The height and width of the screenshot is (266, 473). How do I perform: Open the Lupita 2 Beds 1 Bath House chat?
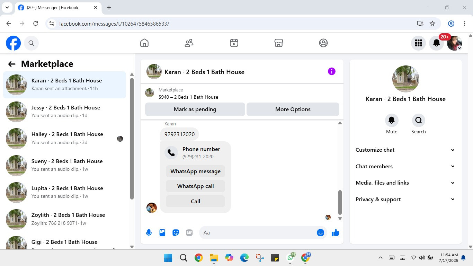point(65,192)
